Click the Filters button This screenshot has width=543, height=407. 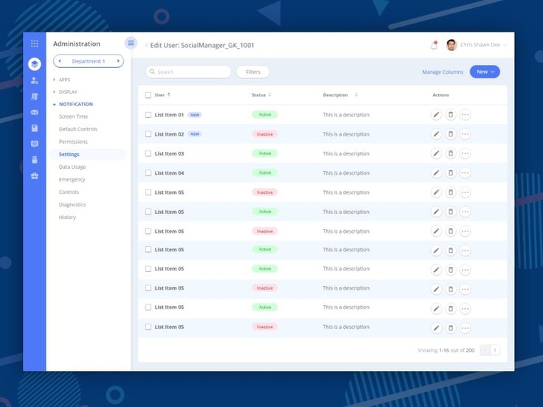point(253,72)
